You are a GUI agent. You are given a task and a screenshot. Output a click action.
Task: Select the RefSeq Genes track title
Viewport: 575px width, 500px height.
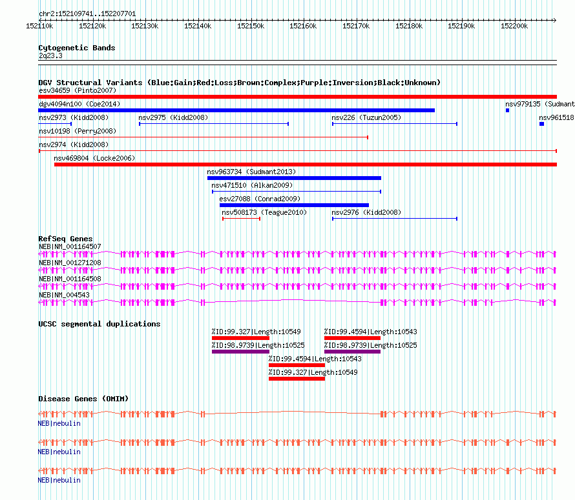point(66,239)
